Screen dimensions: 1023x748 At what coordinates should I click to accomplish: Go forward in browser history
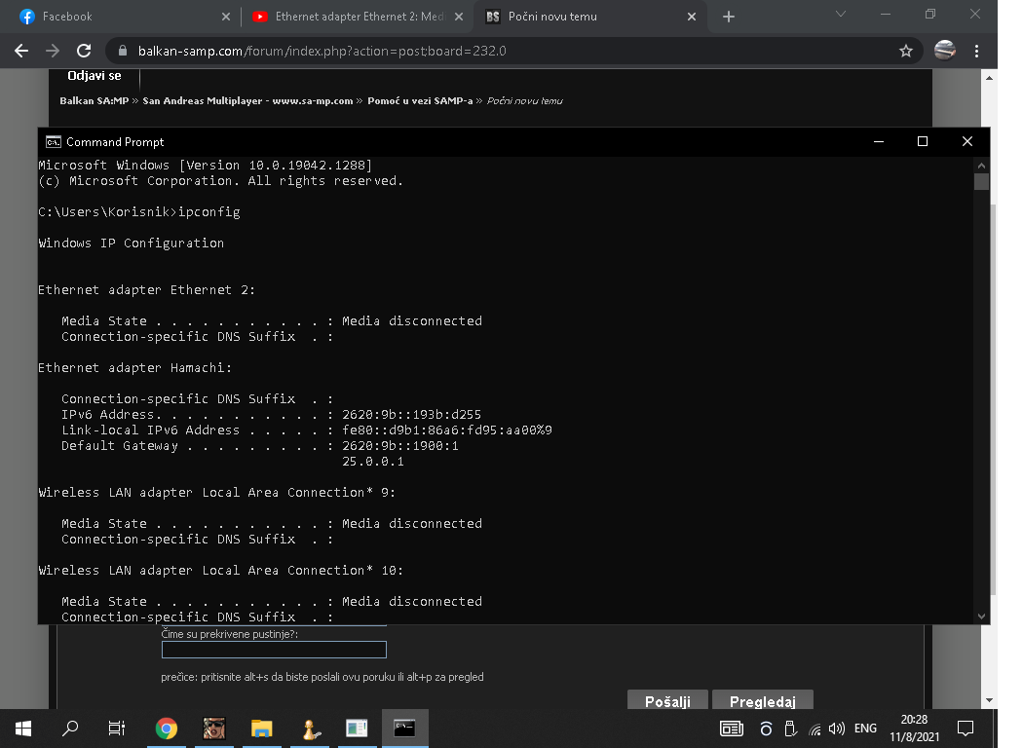pos(53,51)
